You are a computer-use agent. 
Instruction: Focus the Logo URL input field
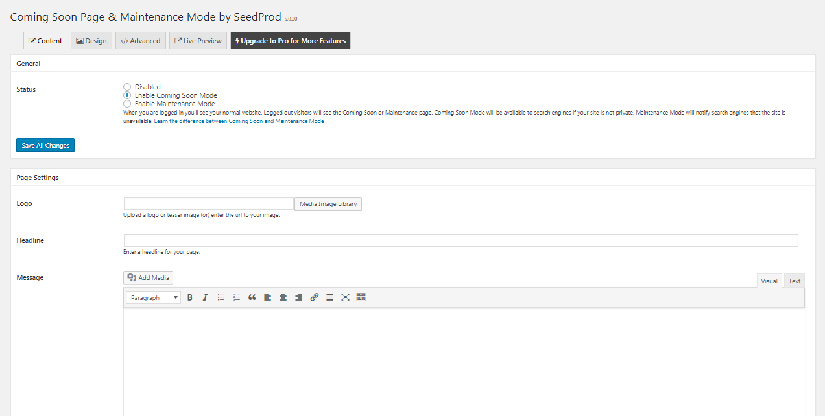coord(209,203)
